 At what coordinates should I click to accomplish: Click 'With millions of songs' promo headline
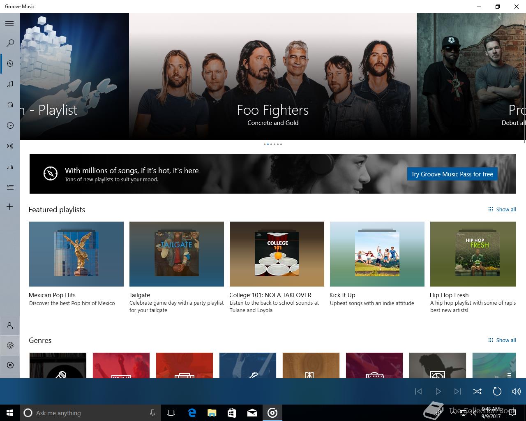pyautogui.click(x=131, y=171)
